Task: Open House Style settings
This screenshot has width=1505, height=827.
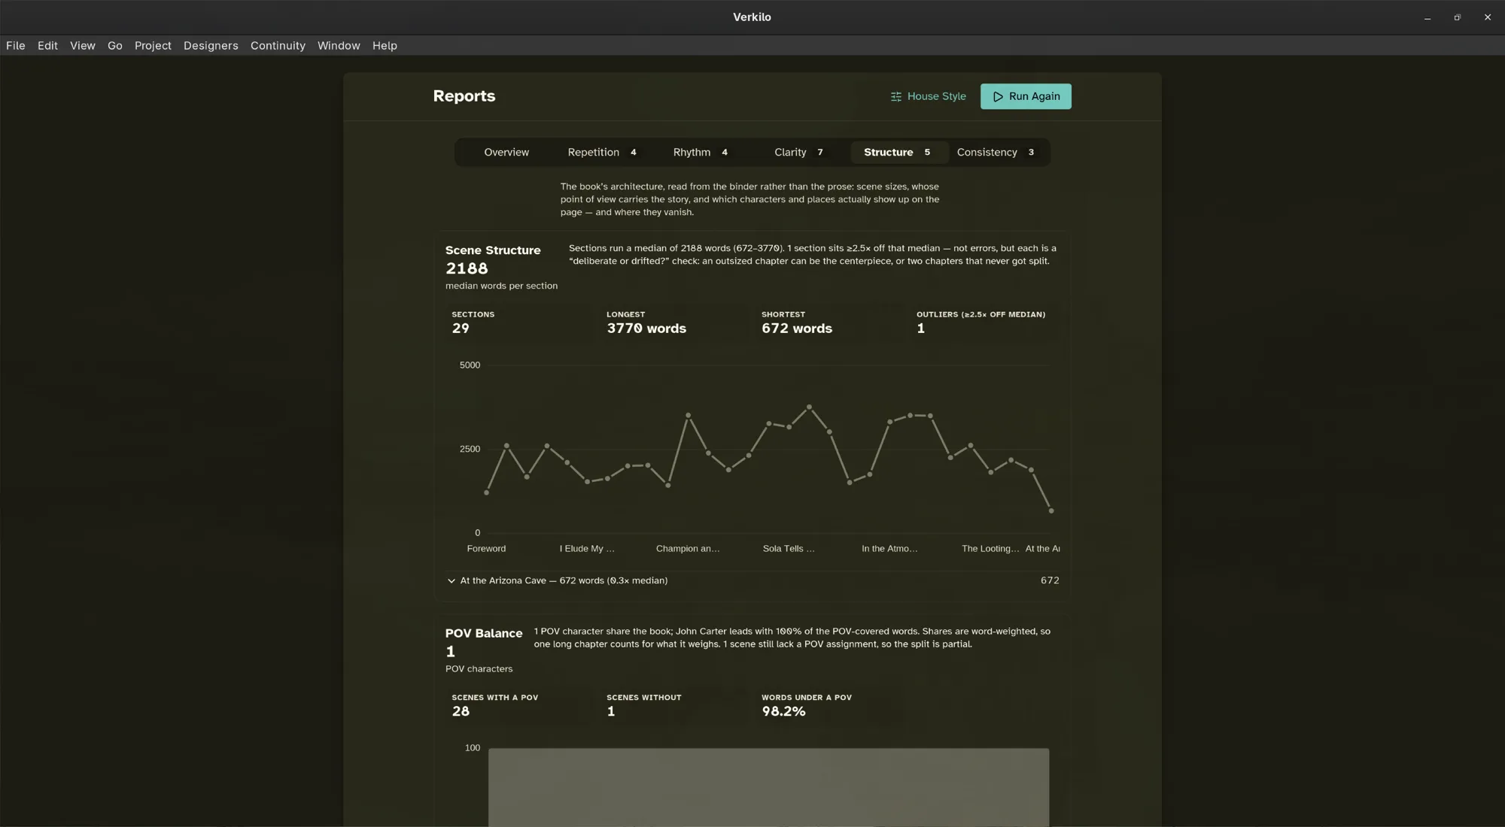Action: click(x=928, y=96)
